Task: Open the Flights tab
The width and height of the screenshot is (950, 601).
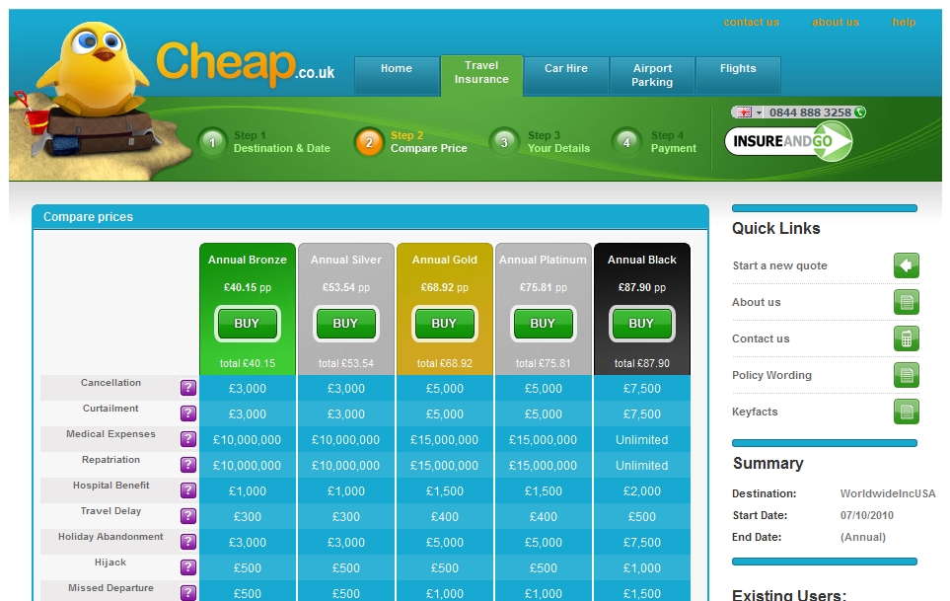Action: coord(738,75)
